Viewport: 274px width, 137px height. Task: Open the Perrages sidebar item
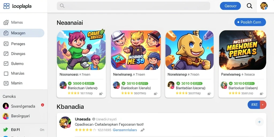[x=18, y=44]
